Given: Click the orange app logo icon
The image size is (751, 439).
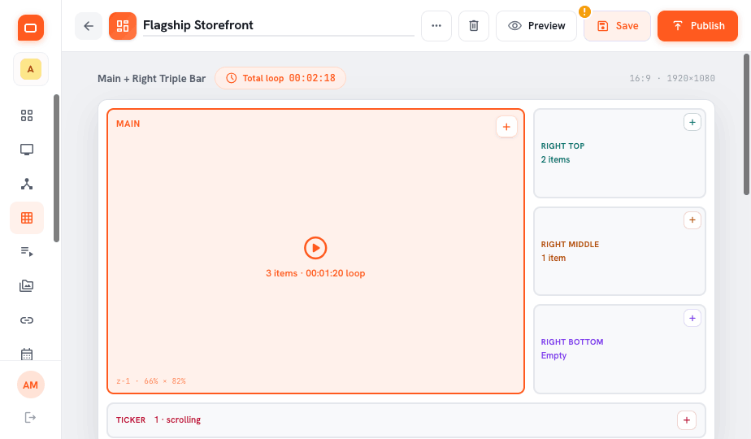Looking at the screenshot, I should [31, 28].
